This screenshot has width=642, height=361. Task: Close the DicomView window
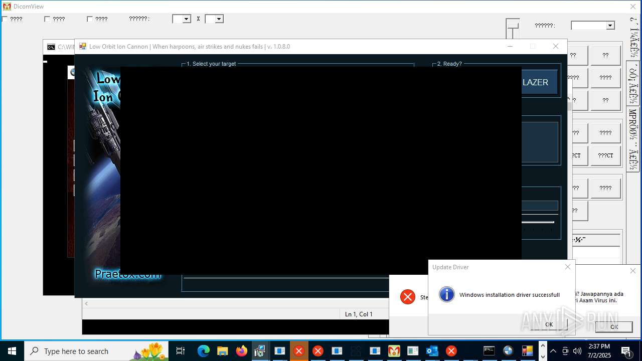[x=633, y=7]
